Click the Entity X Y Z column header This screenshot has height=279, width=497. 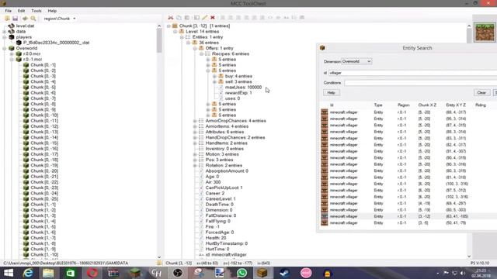coord(456,105)
